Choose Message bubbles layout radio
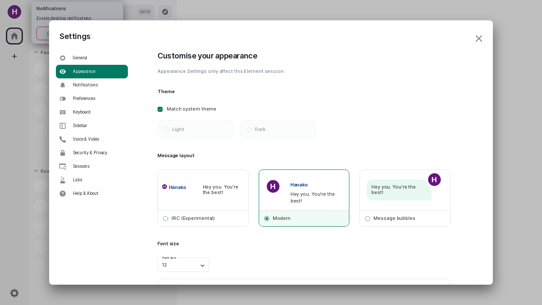Screen dimensions: 542x305 [368, 219]
